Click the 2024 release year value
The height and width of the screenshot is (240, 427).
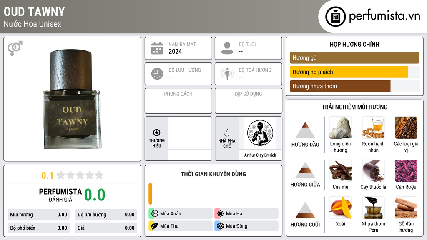[x=175, y=51]
